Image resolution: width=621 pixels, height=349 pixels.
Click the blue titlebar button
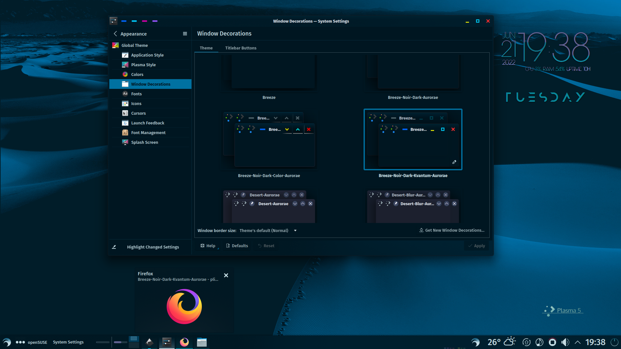[x=124, y=21]
